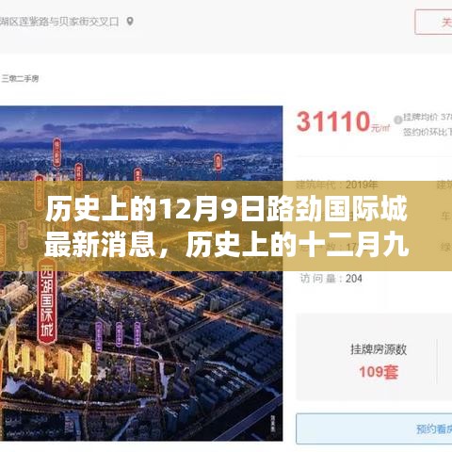
Task: Click the middle purple map label in the photo
Action: (x=119, y=333)
